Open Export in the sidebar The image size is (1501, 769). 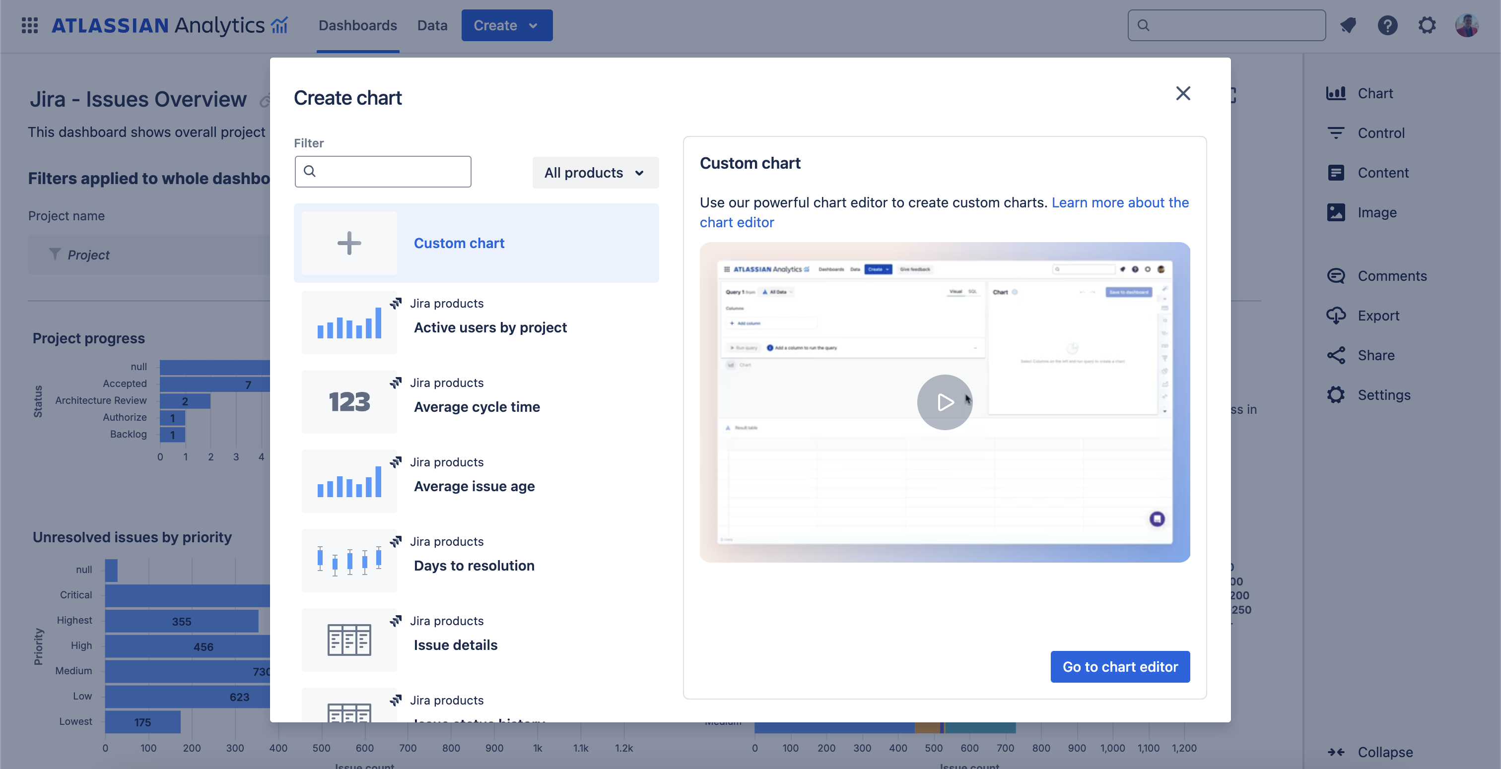(1363, 315)
